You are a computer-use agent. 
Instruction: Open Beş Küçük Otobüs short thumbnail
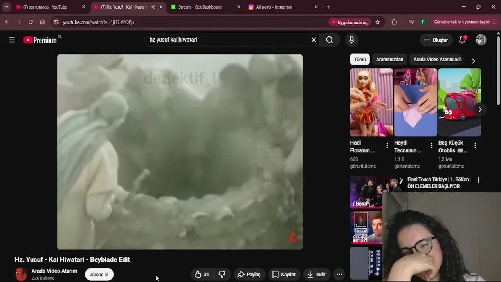[460, 102]
